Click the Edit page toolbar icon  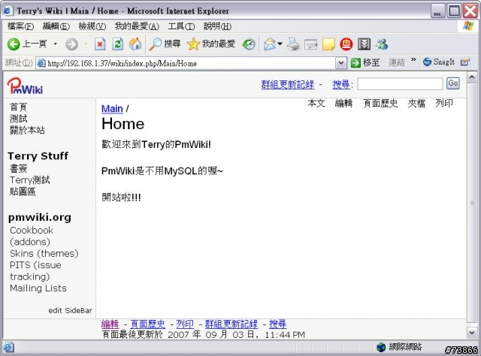pyautogui.click(x=310, y=45)
